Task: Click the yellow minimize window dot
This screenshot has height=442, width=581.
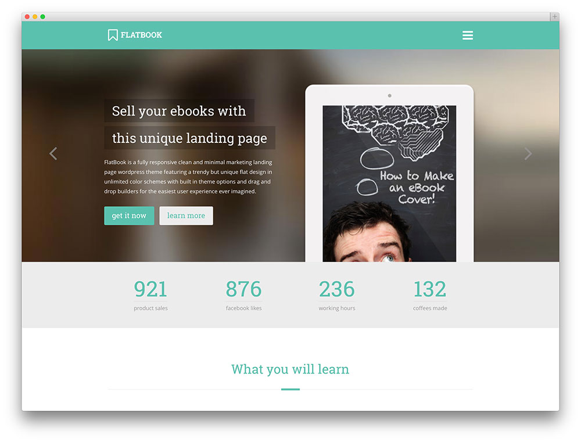Action: [x=35, y=17]
